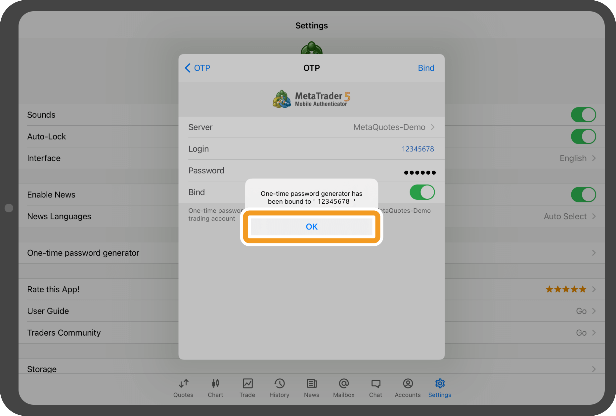Go back using the OTP back arrow
Image resolution: width=616 pixels, height=416 pixels.
tap(197, 68)
